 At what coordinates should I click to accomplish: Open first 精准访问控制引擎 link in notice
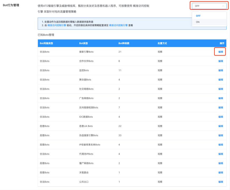[57, 25]
